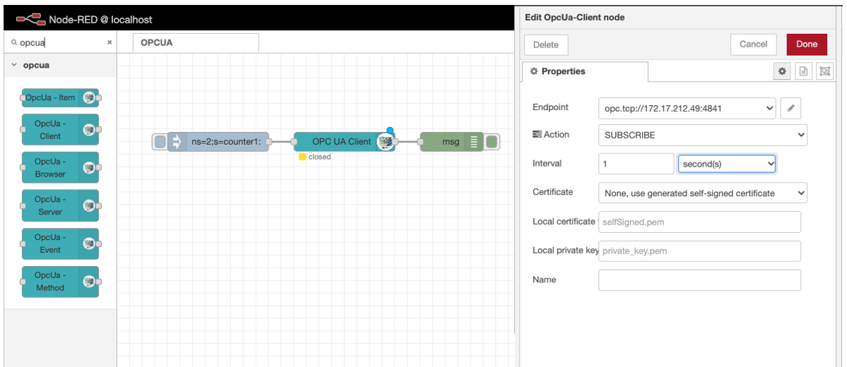Open the node settings gear icon

[782, 71]
